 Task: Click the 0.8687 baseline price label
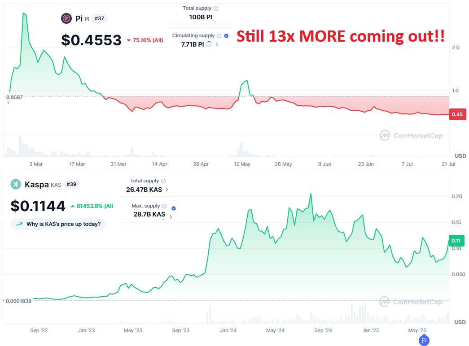(x=14, y=97)
